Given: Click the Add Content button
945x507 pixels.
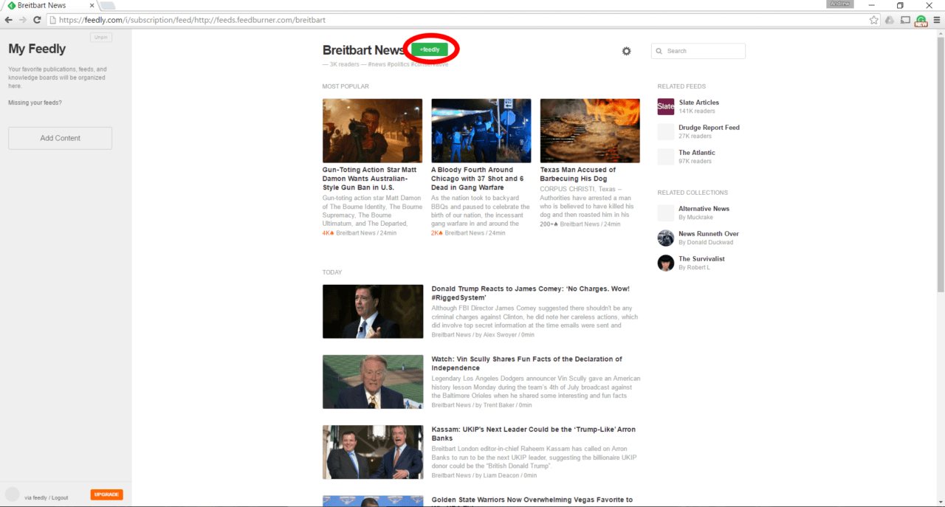Looking at the screenshot, I should (x=61, y=138).
